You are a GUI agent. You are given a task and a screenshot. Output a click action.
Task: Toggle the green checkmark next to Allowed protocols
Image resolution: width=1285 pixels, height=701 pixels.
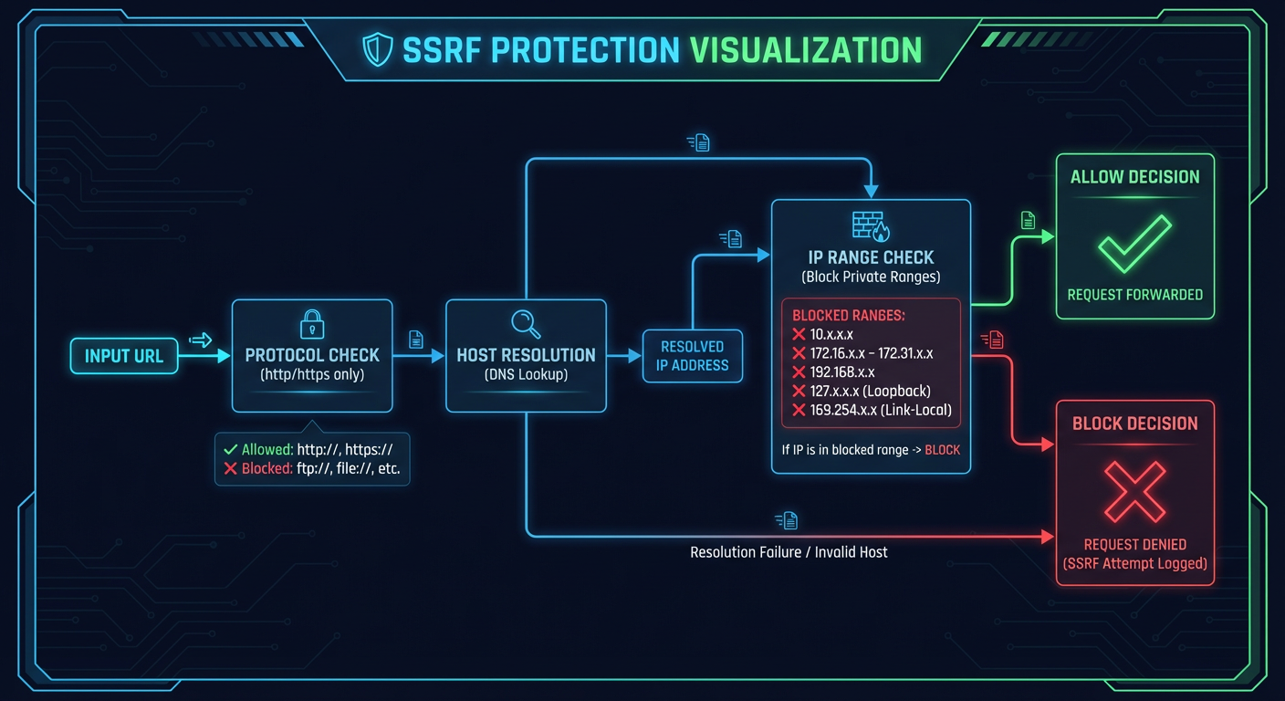click(x=229, y=449)
